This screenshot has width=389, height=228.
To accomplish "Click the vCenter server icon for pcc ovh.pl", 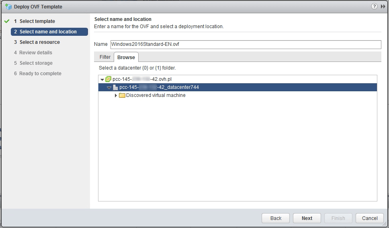I will (108, 79).
